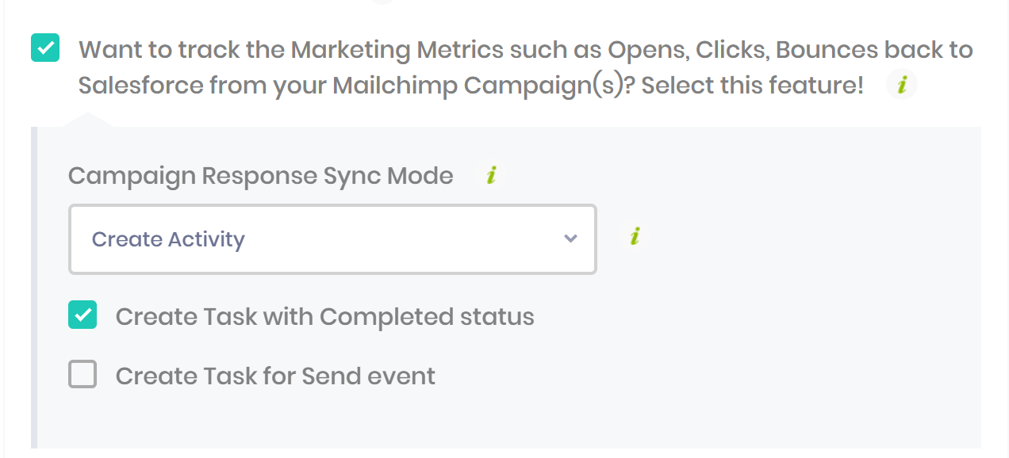Click 'Create Task for Send event' label

(x=275, y=376)
